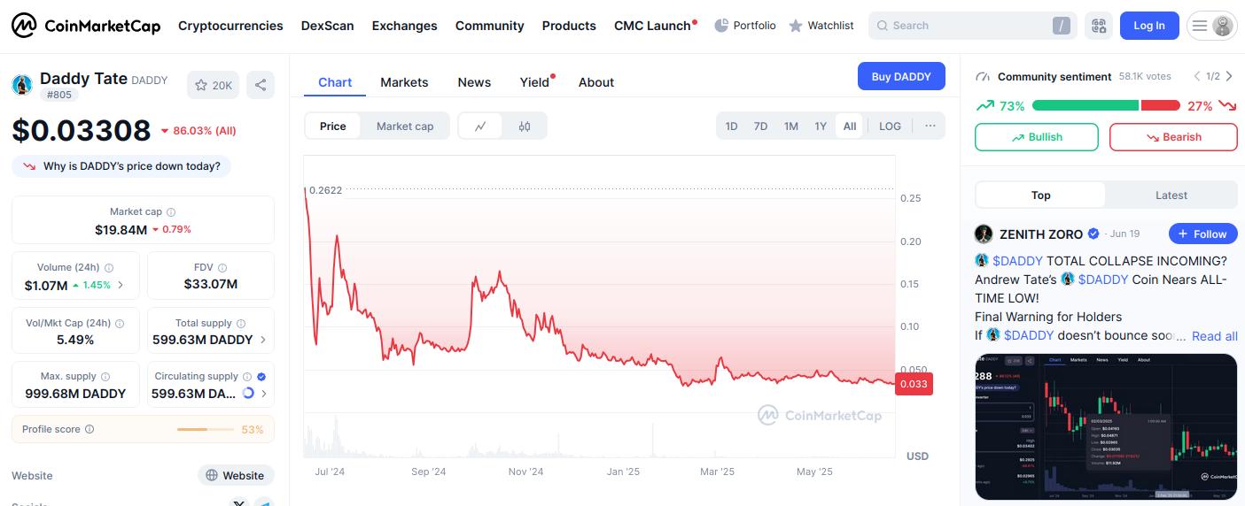
Task: Open the Markets tab
Action: click(404, 82)
